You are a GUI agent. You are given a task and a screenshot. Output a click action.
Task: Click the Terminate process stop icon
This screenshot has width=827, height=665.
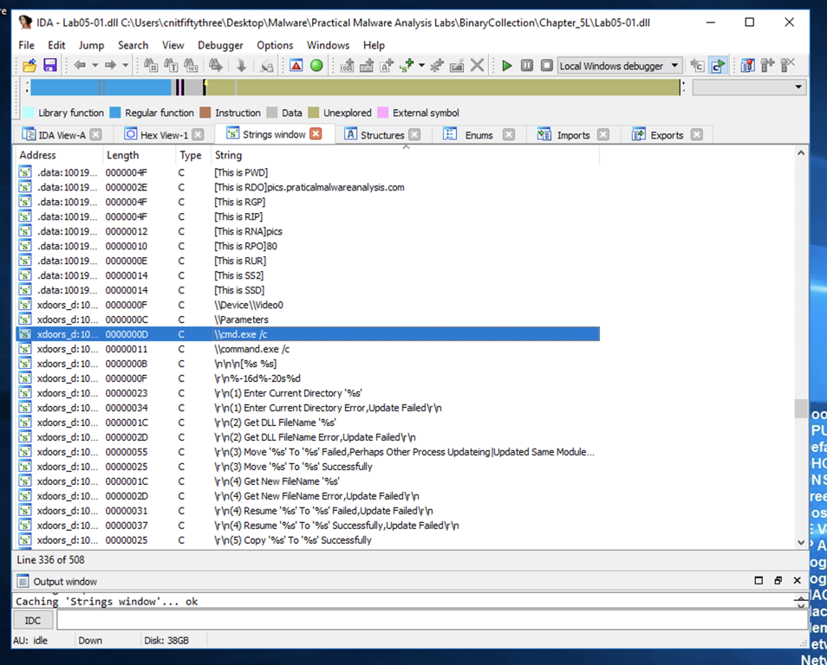(x=547, y=66)
